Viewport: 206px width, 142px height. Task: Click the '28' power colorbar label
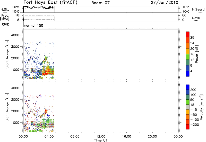coord(192,37)
